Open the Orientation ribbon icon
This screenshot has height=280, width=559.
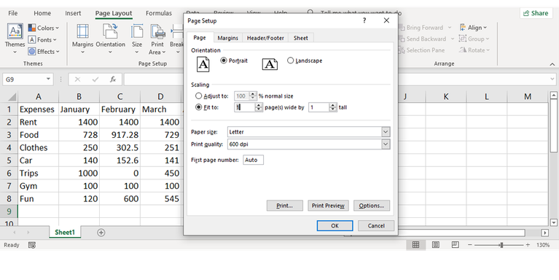tap(110, 31)
